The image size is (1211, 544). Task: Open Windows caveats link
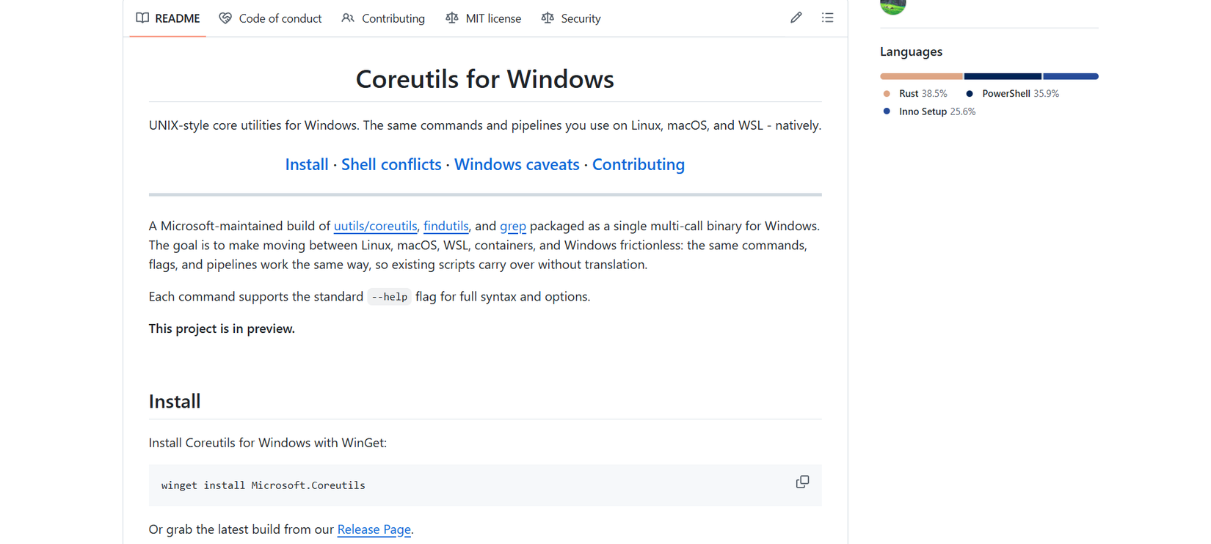[517, 164]
